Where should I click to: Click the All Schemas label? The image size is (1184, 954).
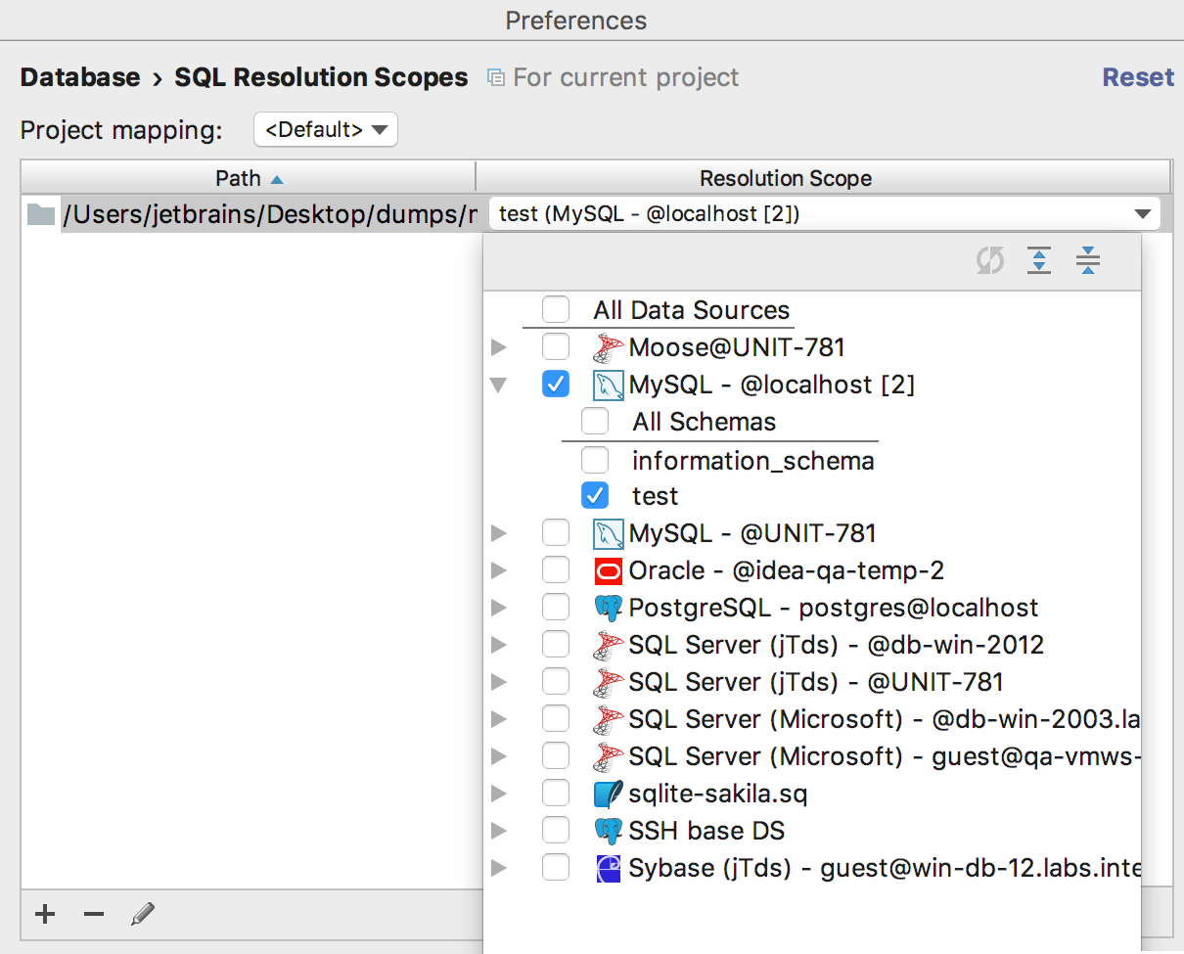705,422
